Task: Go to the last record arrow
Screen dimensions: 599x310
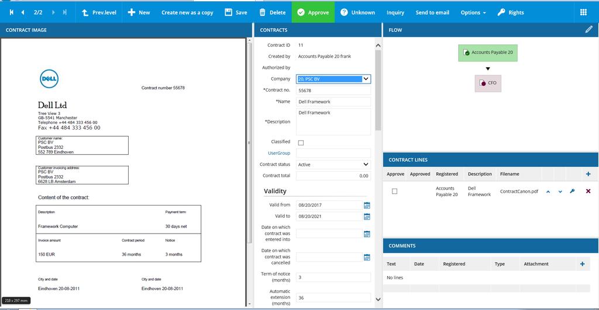Action: (64, 12)
